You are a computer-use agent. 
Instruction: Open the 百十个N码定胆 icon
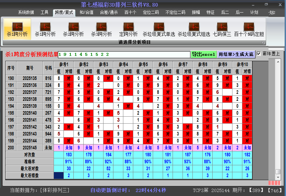[x=249, y=29]
